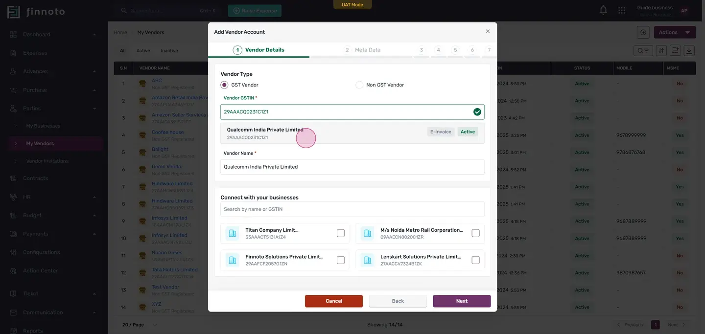The height and width of the screenshot is (334, 705).
Task: Click the Finnoto logo
Action: click(36, 11)
